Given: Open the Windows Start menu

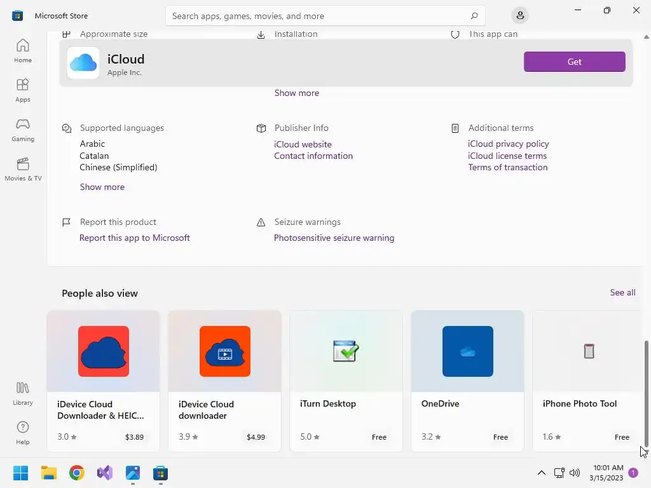Looking at the screenshot, I should point(20,473).
